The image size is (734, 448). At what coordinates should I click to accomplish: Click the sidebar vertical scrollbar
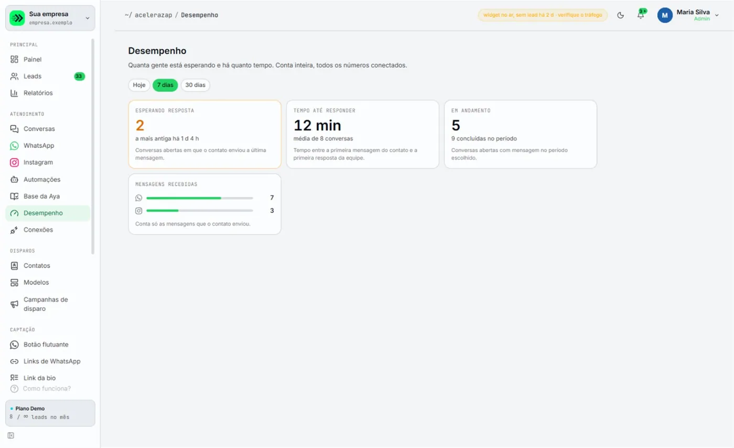[93, 146]
